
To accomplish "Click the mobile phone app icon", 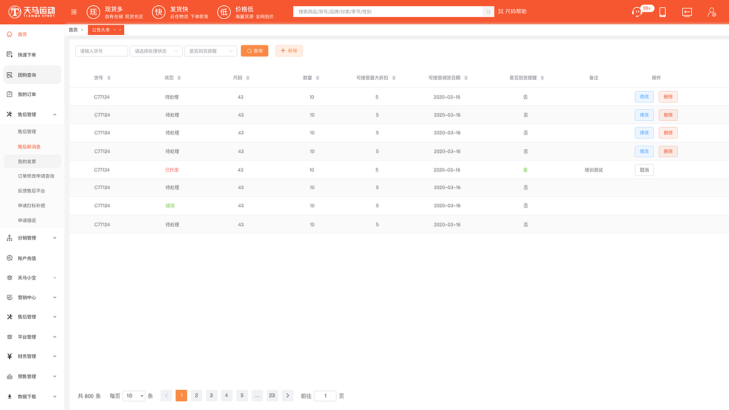I will pos(662,11).
